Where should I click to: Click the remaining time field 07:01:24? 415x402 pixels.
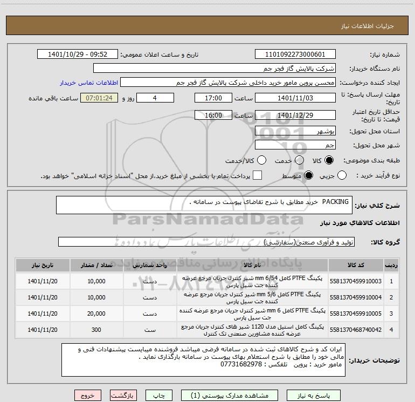(x=99, y=98)
